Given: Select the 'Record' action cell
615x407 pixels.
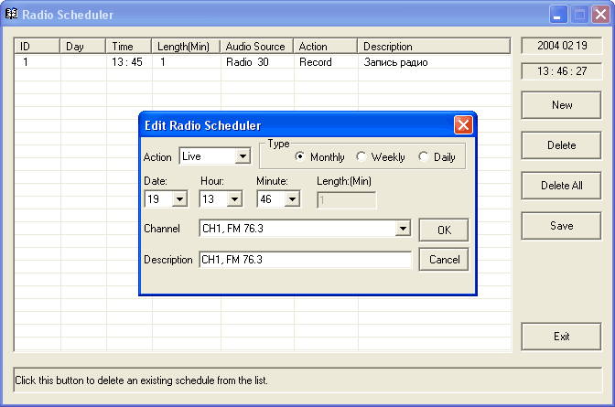Looking at the screenshot, I should (316, 62).
